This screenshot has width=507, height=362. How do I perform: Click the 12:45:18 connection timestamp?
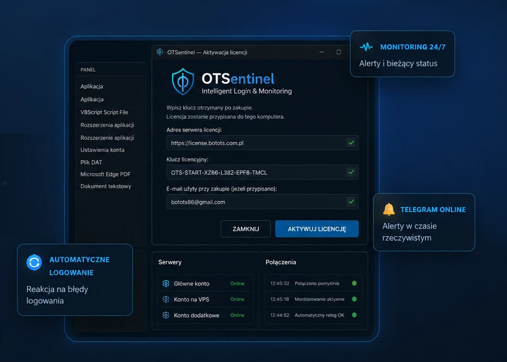[280, 299]
